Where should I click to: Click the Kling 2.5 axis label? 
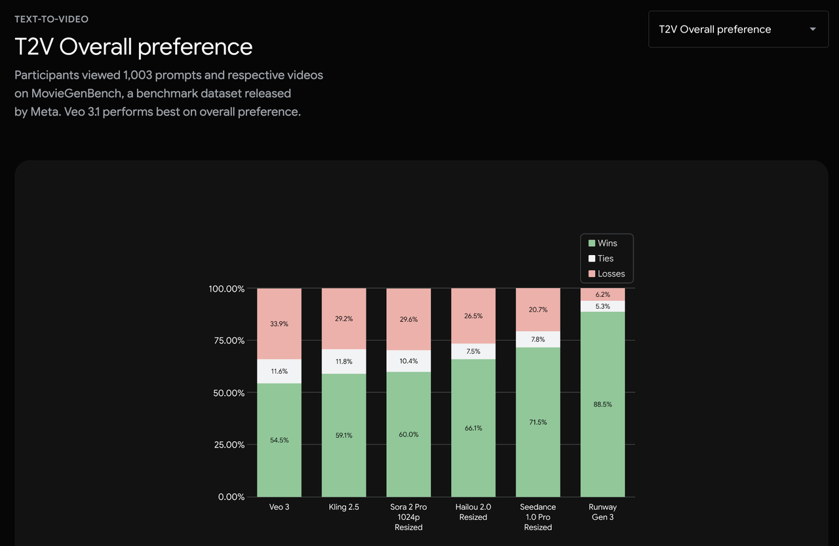(x=343, y=507)
